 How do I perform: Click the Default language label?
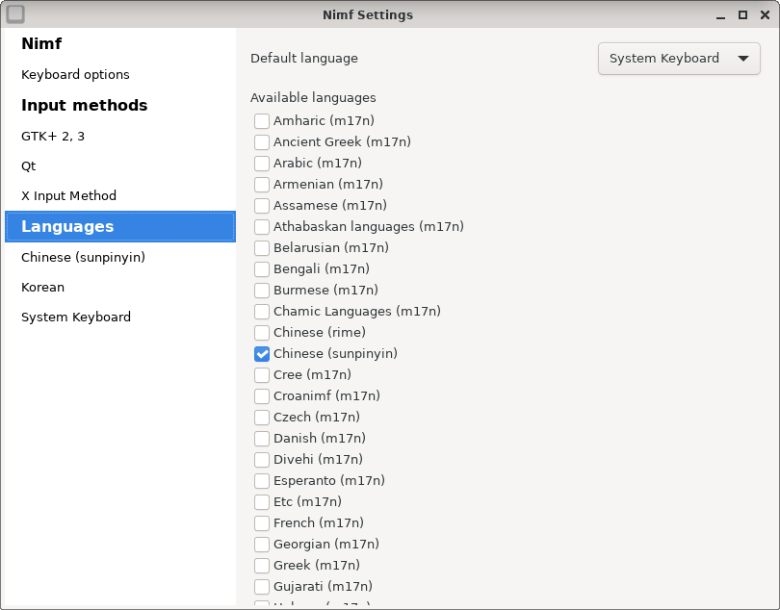(x=304, y=59)
